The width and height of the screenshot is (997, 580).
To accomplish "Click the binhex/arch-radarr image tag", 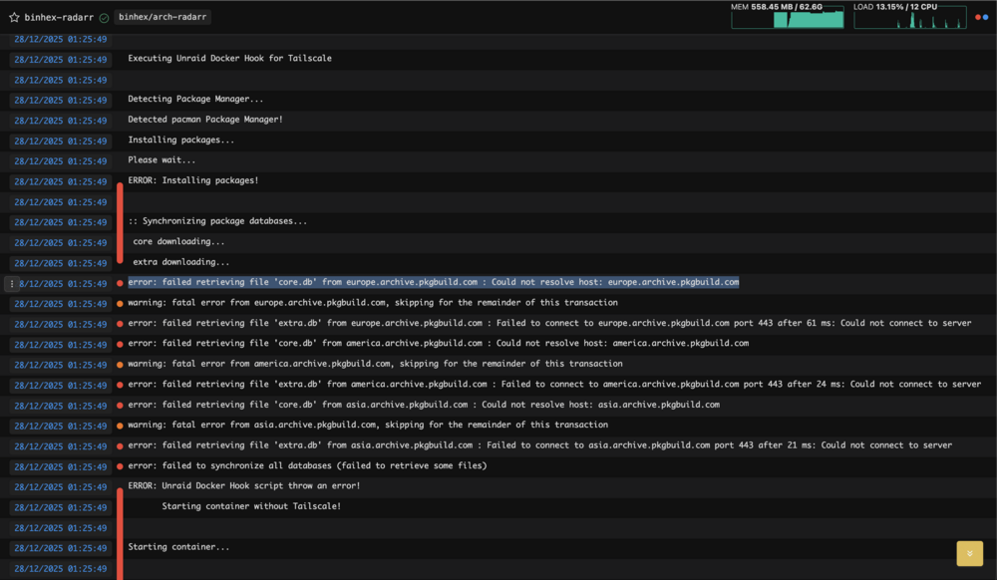I will click(163, 17).
